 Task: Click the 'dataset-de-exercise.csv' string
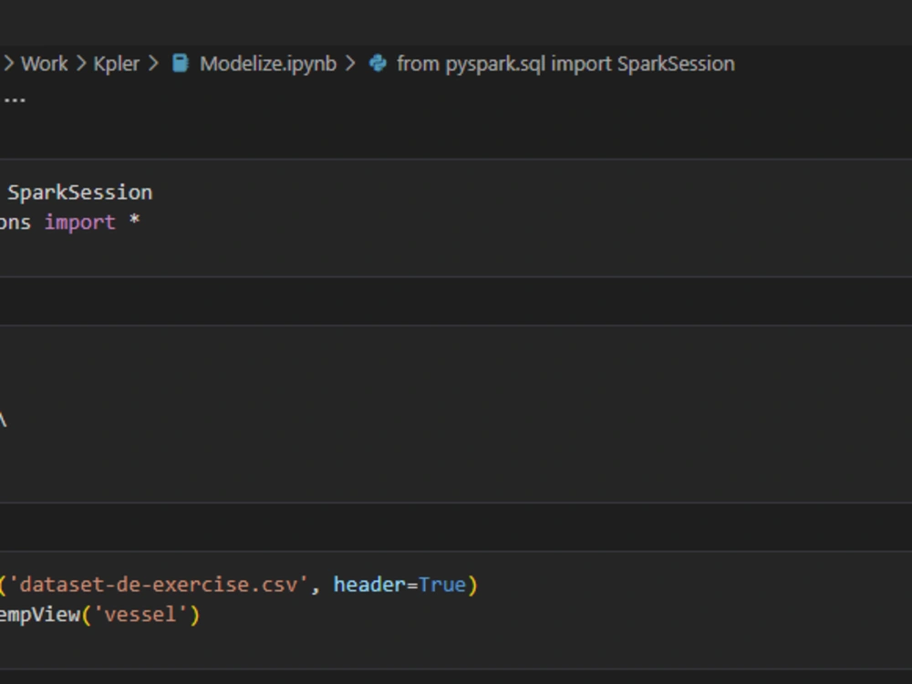[x=158, y=585]
